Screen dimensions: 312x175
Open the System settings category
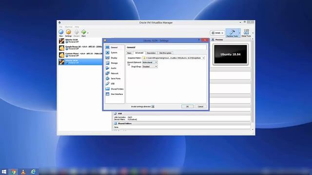point(115,52)
